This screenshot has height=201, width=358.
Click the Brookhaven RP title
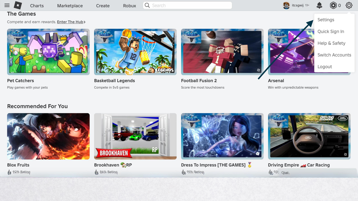(x=113, y=165)
